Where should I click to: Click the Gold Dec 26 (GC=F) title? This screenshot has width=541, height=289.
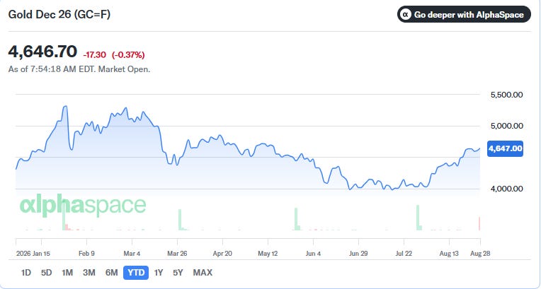[59, 14]
